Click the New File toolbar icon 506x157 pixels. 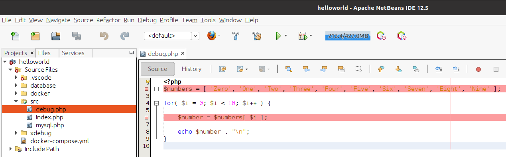pos(16,36)
